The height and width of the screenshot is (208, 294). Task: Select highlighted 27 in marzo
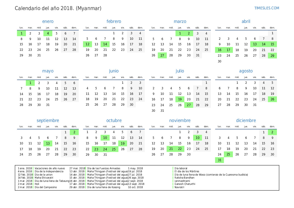pyautogui.click(x=162, y=55)
